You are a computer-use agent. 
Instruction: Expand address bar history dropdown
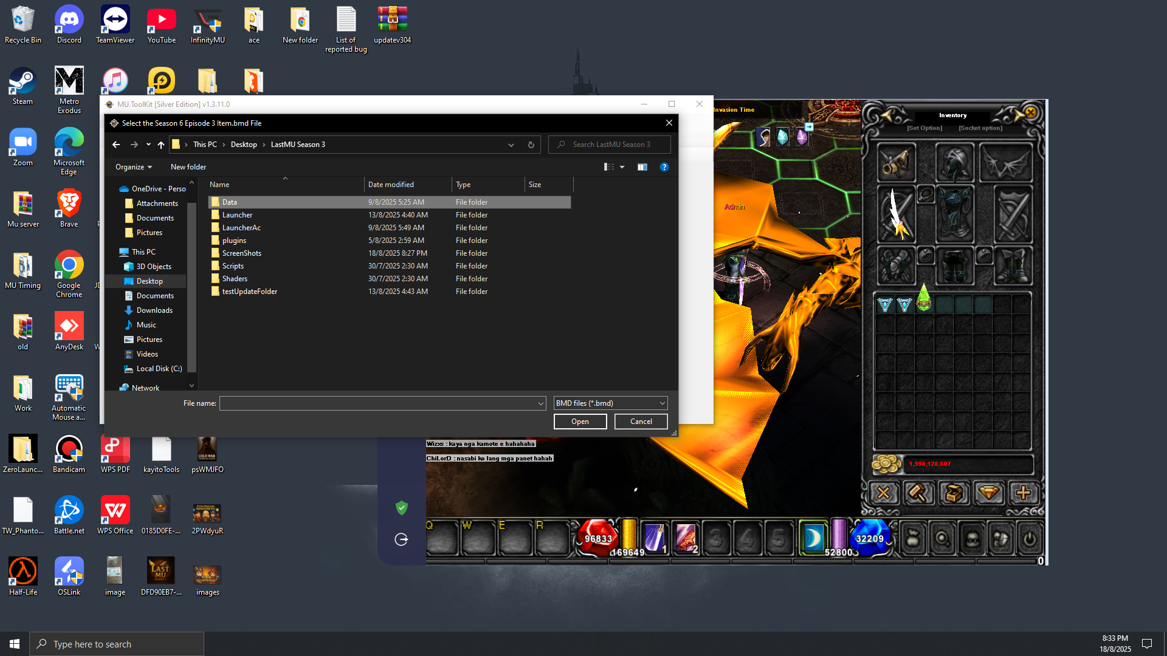511,145
